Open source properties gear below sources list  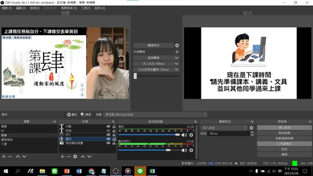pos(75,157)
